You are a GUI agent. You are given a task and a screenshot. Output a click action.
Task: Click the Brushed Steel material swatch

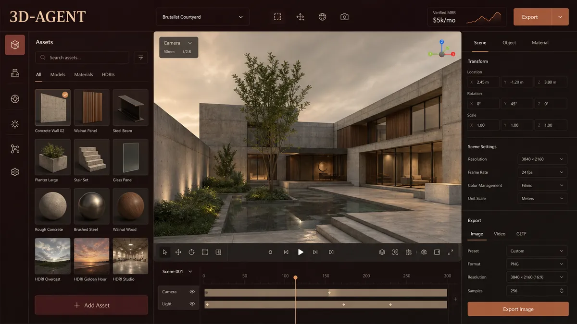[91, 206]
